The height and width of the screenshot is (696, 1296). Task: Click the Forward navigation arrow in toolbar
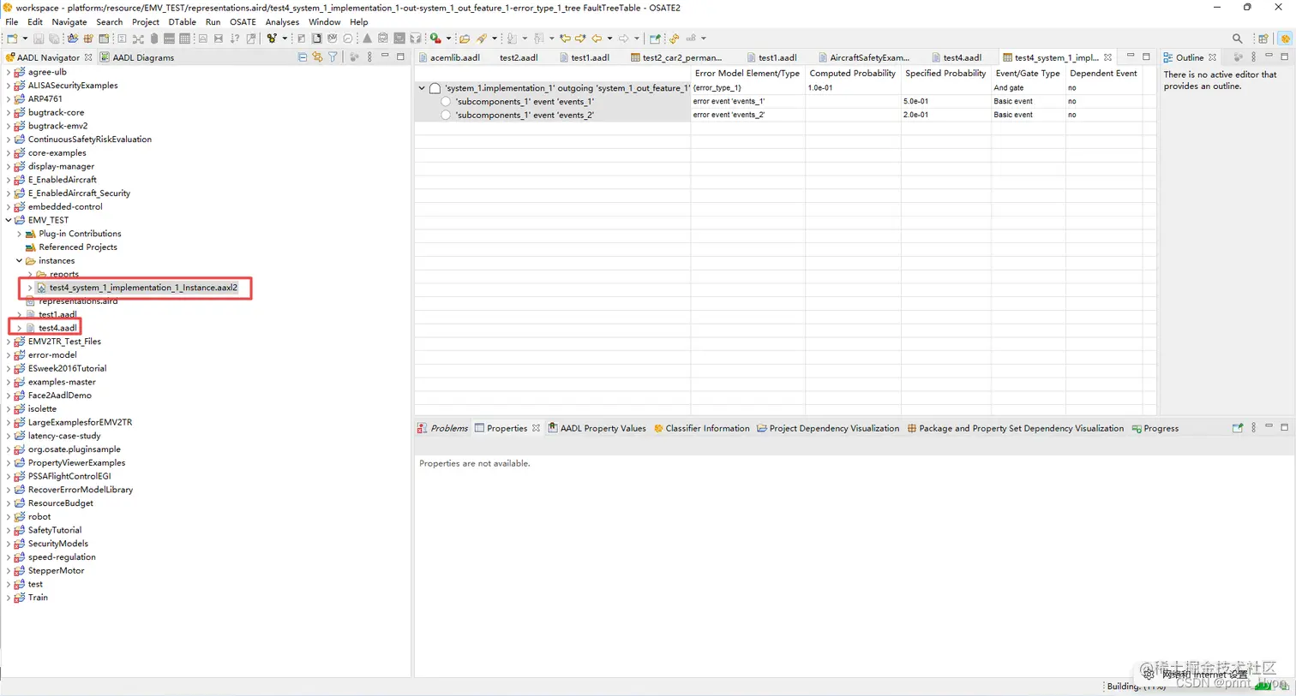point(623,39)
